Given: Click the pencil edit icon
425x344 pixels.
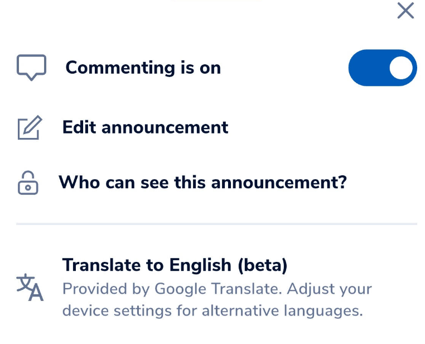Looking at the screenshot, I should [x=30, y=127].
